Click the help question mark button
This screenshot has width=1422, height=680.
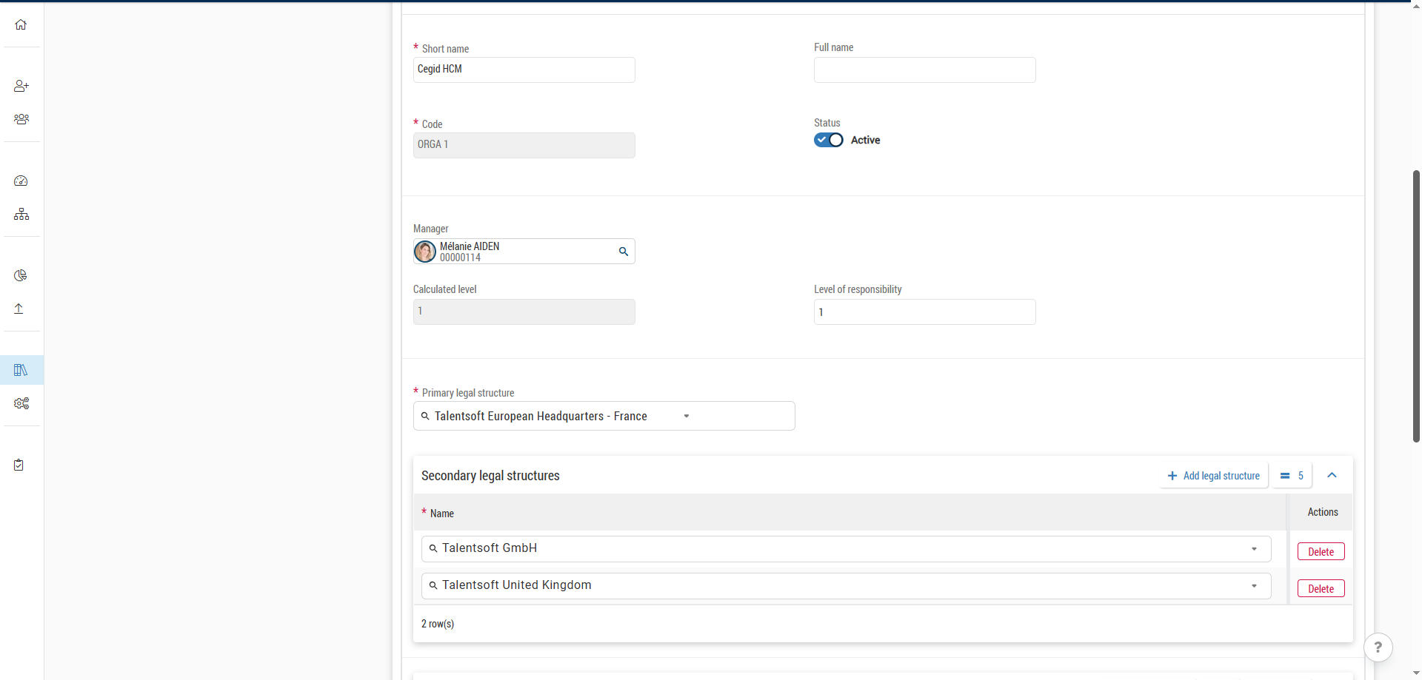1378,647
